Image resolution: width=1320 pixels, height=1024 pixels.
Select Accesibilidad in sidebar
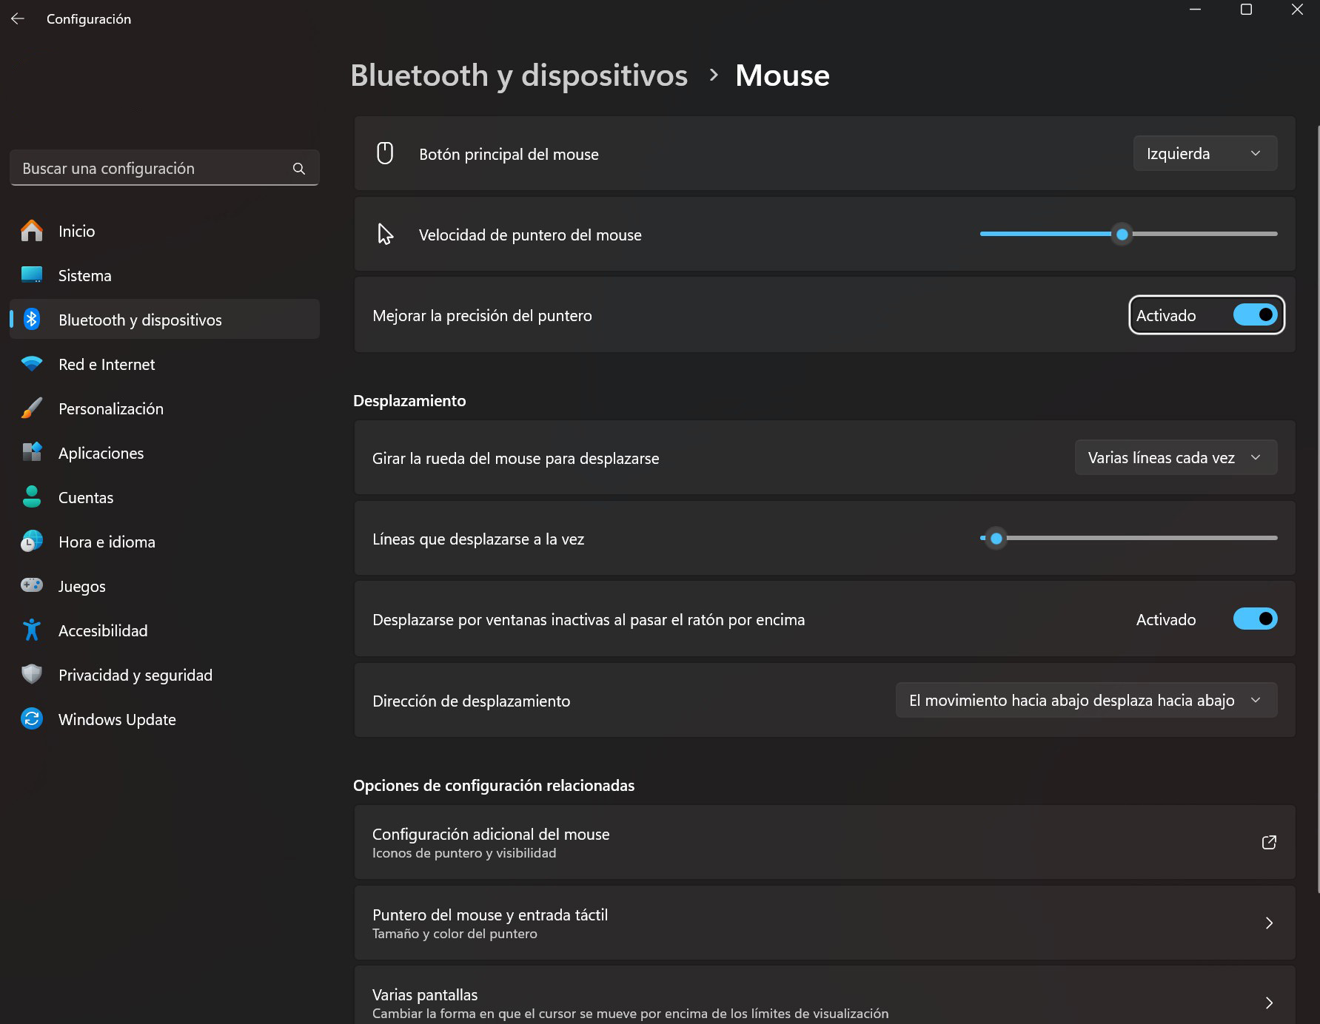coord(164,630)
